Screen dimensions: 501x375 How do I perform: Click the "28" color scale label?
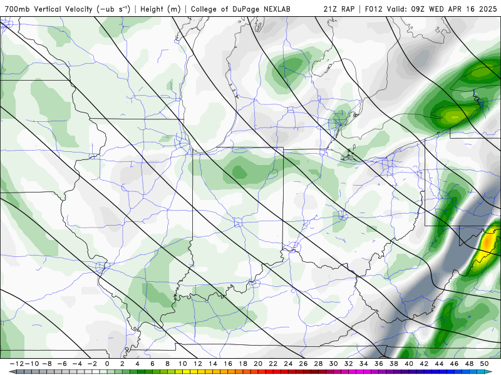click(319, 364)
